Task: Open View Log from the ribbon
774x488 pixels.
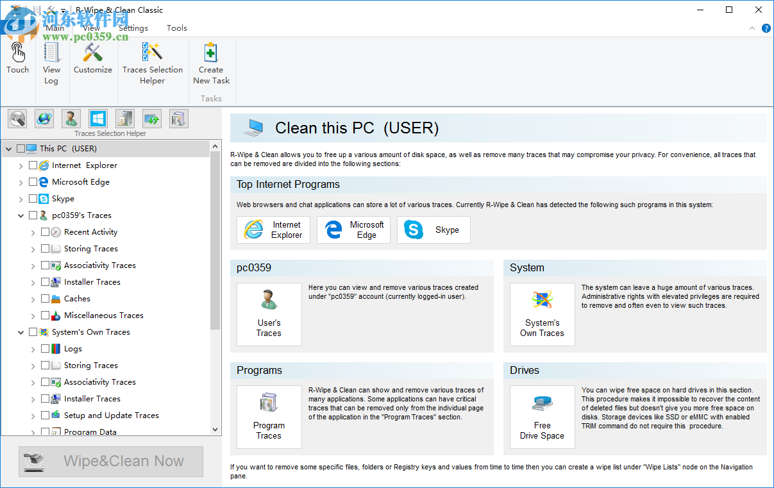Action: (51, 63)
